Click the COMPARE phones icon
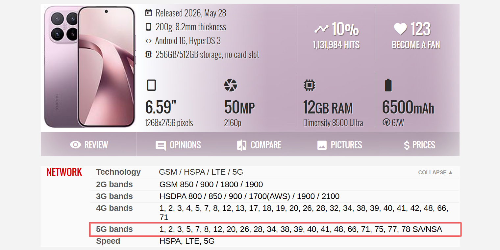The image size is (500, 250). pyautogui.click(x=242, y=145)
